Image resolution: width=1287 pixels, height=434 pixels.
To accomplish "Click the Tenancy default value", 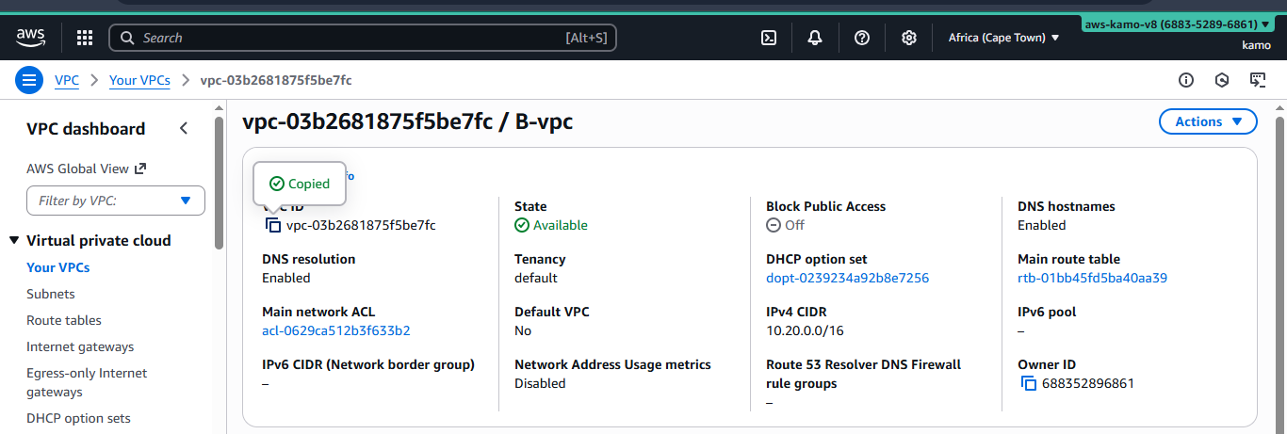I will coord(536,278).
